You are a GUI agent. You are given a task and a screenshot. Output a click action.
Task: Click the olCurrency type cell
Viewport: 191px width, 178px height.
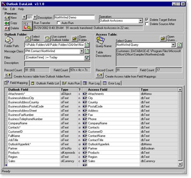(x=68, y=161)
